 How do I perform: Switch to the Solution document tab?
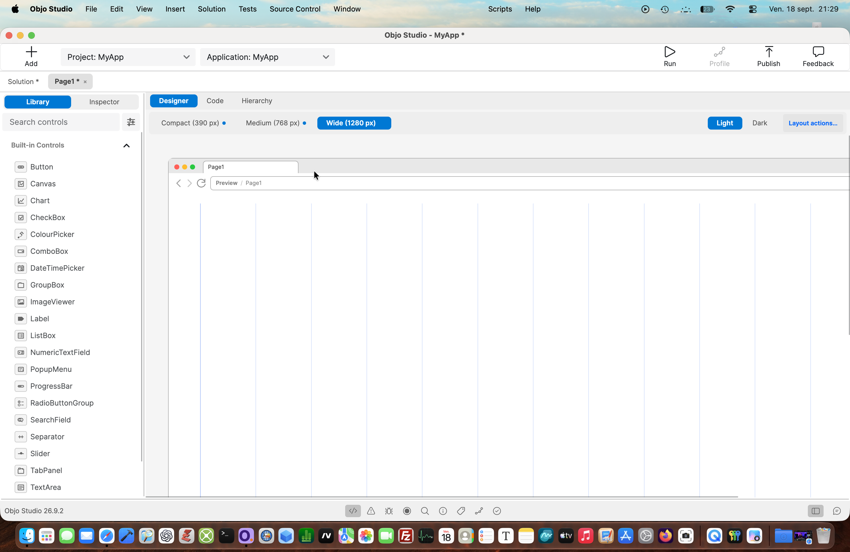pos(23,82)
